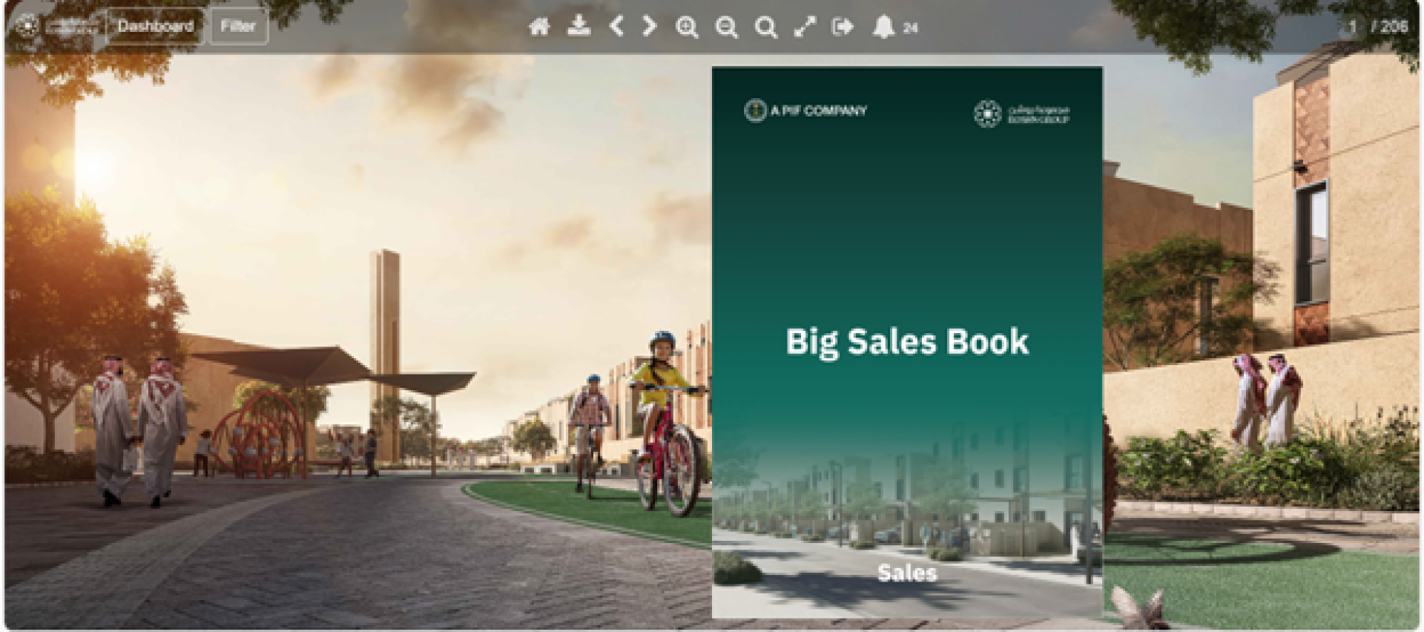Viewport: 1424px width, 632px height.
Task: Download the book using the download icon
Action: coord(578,27)
